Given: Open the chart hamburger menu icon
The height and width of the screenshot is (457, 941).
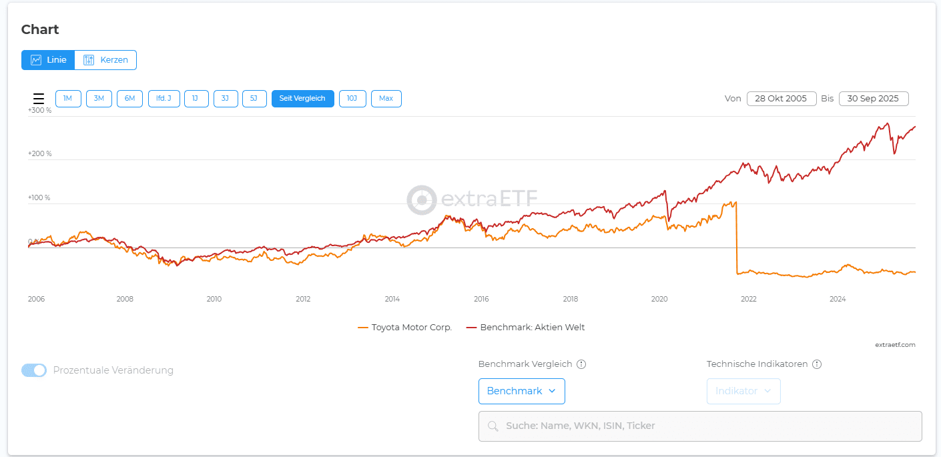Looking at the screenshot, I should click(39, 99).
